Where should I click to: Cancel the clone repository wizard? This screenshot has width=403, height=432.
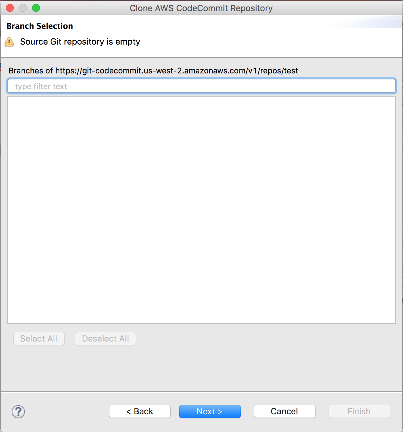(x=284, y=411)
